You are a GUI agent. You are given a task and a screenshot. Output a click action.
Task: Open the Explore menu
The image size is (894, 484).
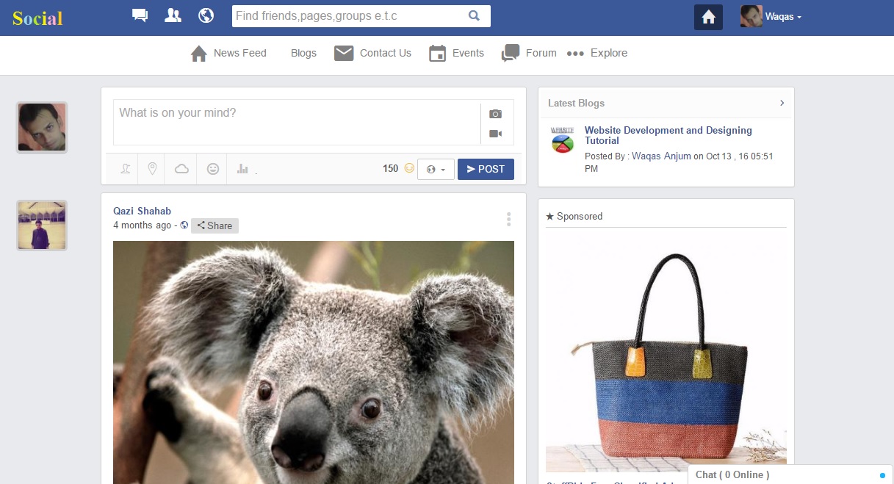pos(597,53)
